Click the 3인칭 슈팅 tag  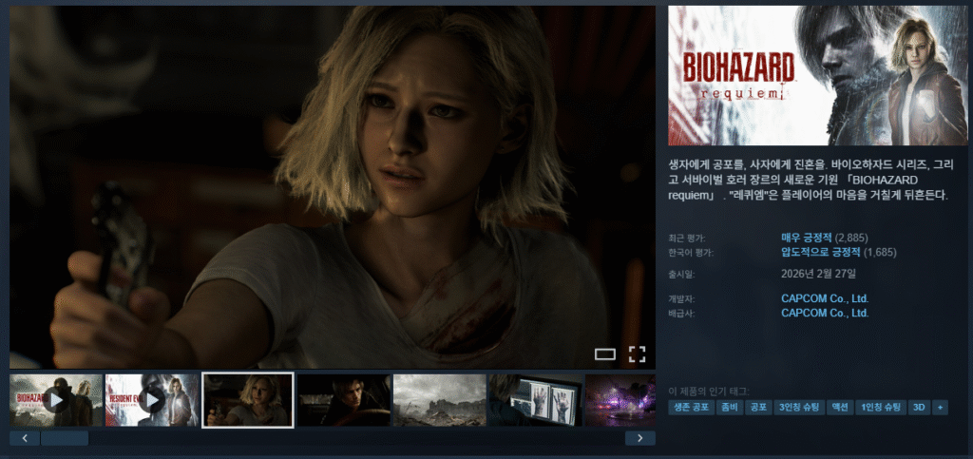click(798, 408)
